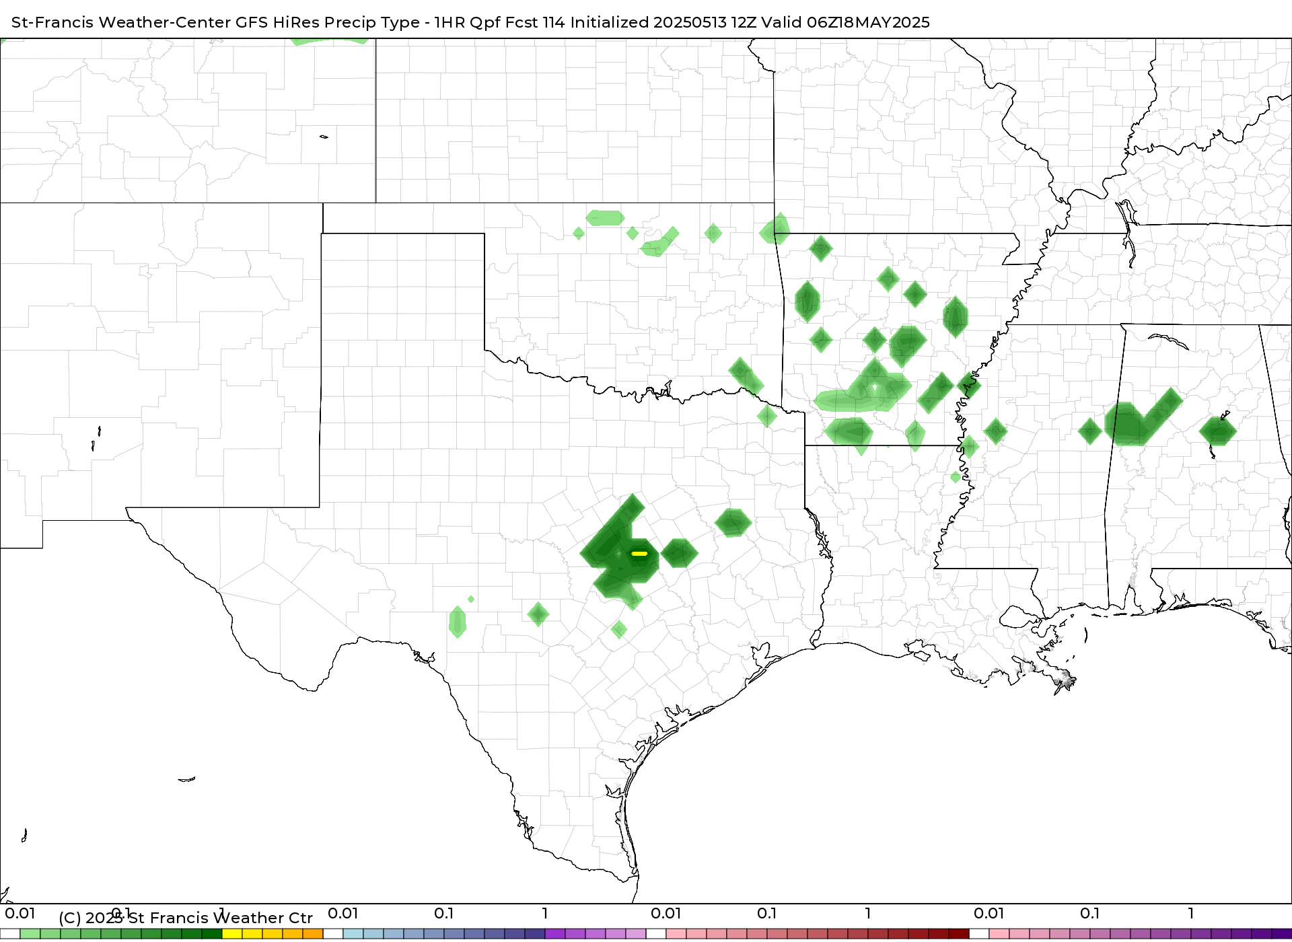Click the yellow heavy-precipitation cell in central Texas

pyautogui.click(x=639, y=554)
